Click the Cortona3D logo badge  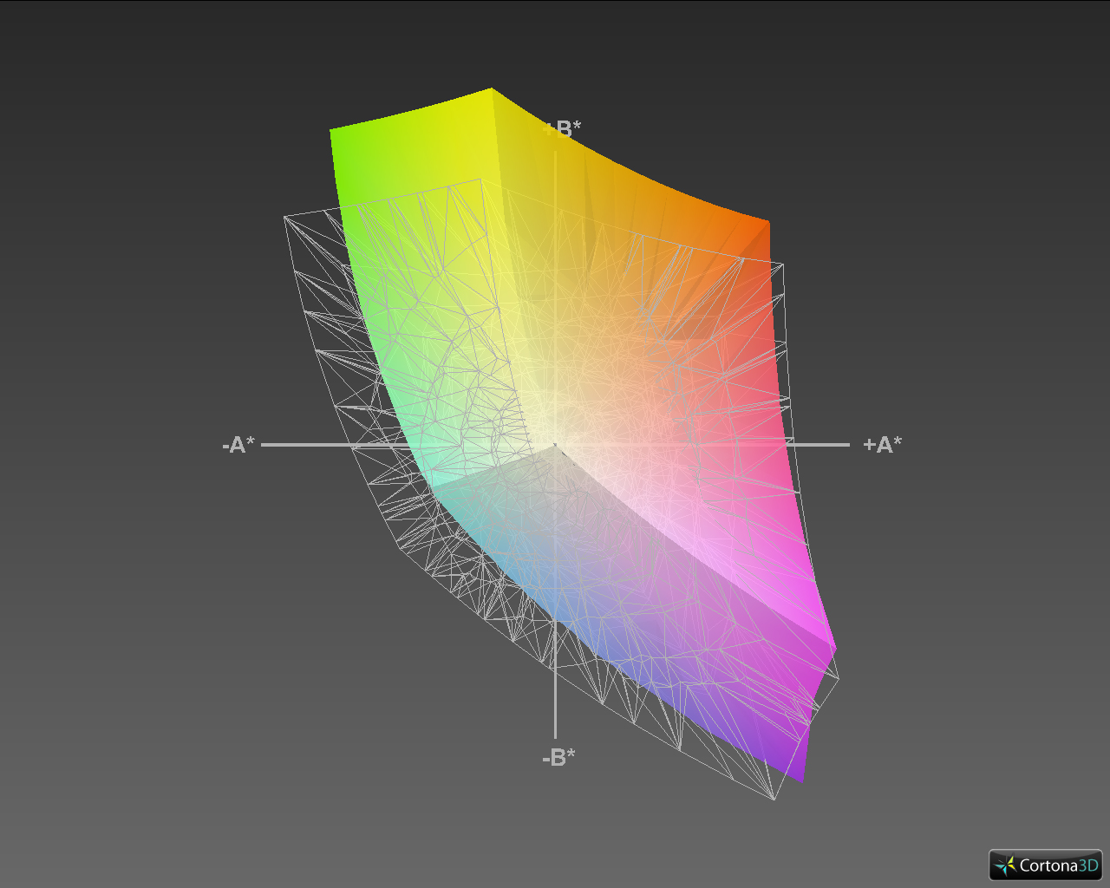1046,865
